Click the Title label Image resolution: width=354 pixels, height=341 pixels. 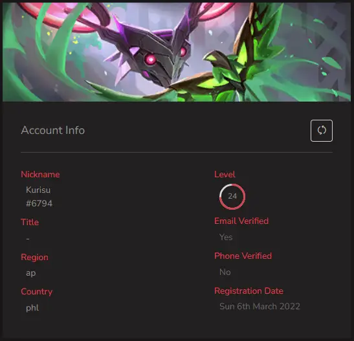(30, 222)
